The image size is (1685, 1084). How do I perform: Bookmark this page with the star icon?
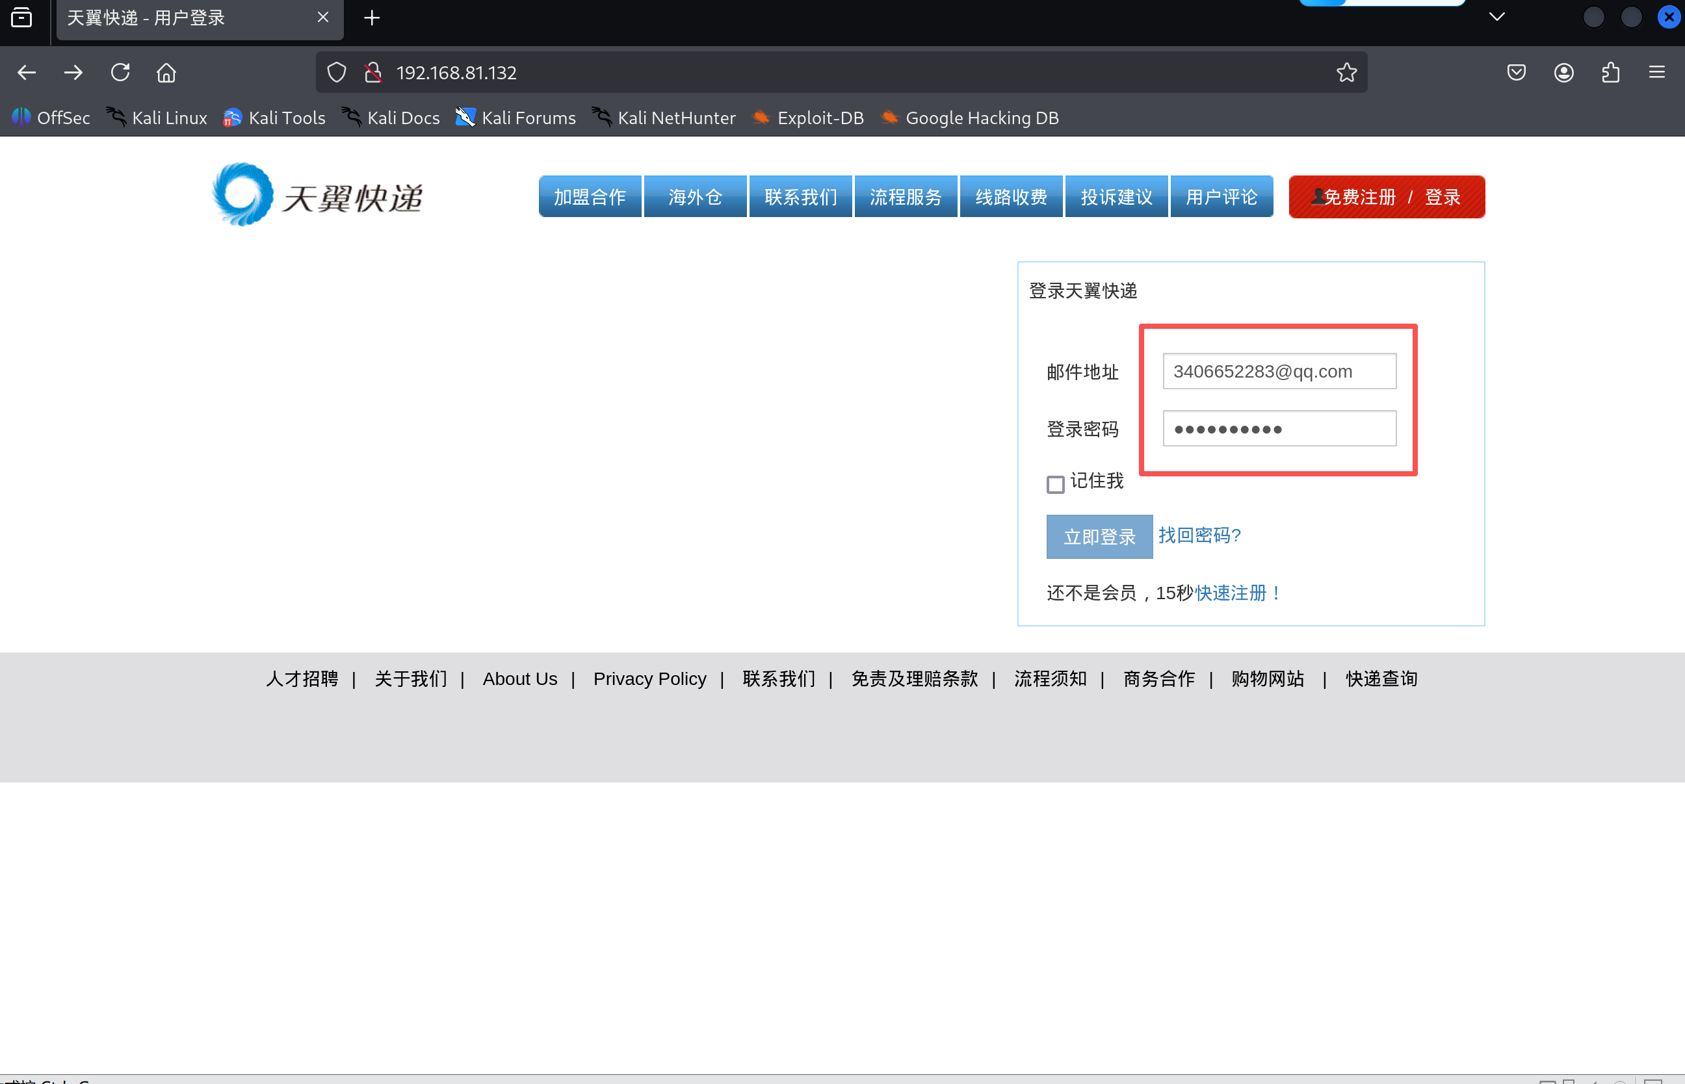[1346, 71]
